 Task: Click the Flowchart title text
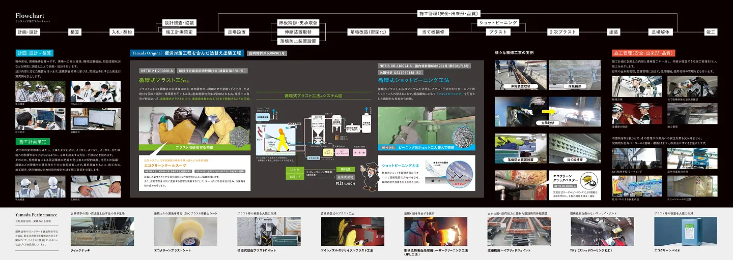[x=30, y=16]
